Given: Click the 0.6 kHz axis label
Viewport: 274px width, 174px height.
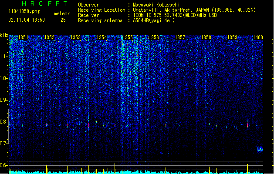Looking at the screenshot, I should (3, 165).
